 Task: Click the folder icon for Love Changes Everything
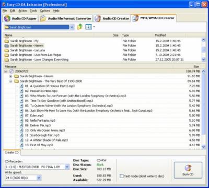pyautogui.click(x=7, y=60)
